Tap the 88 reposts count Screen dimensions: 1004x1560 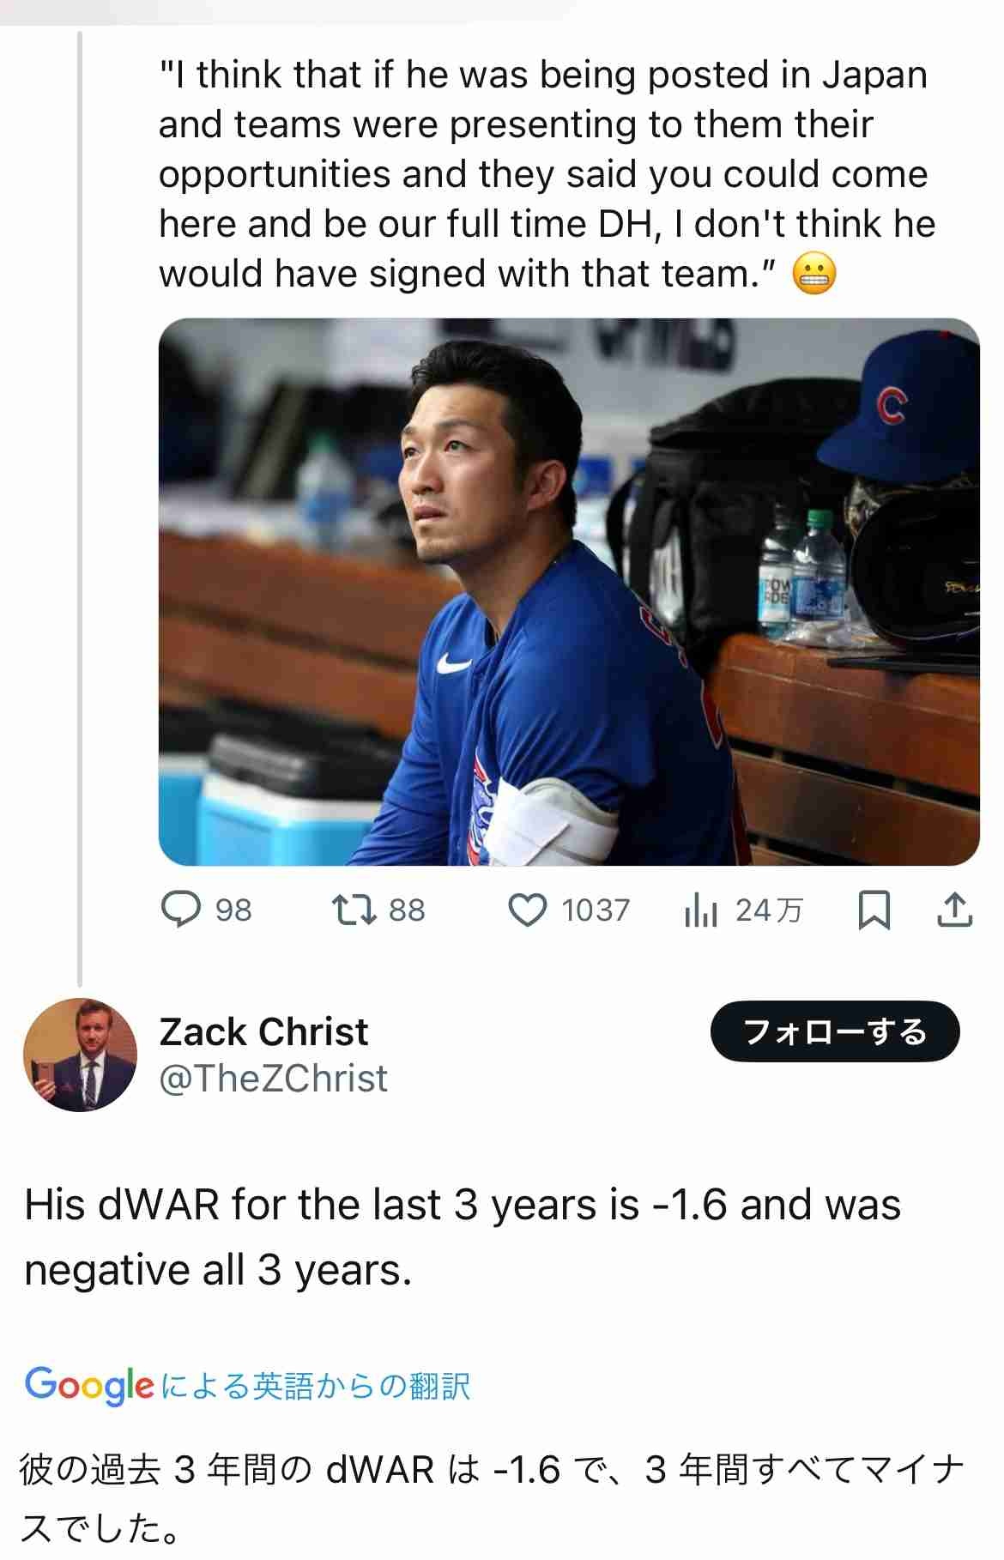pyautogui.click(x=407, y=910)
